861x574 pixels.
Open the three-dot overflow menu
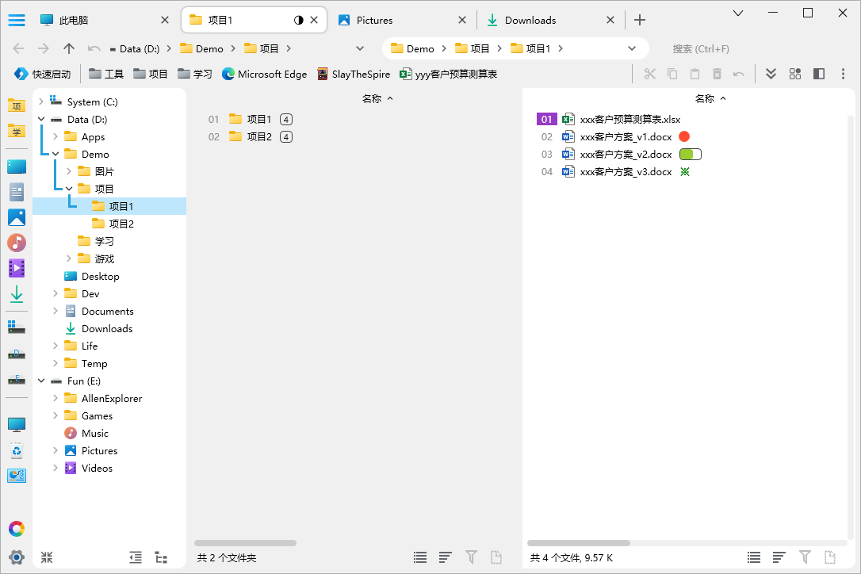[x=843, y=73]
